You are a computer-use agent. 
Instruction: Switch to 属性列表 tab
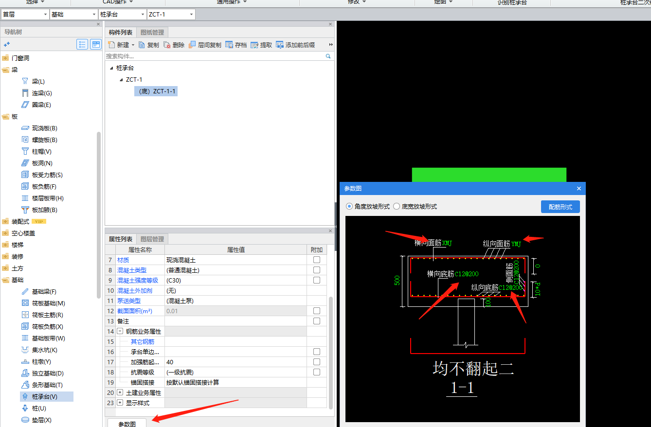121,239
